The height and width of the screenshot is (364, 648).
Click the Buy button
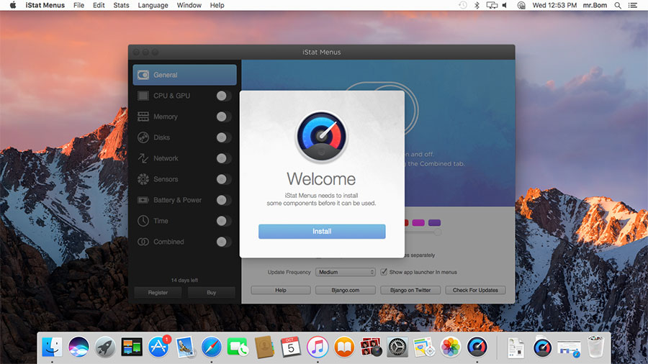click(x=211, y=292)
